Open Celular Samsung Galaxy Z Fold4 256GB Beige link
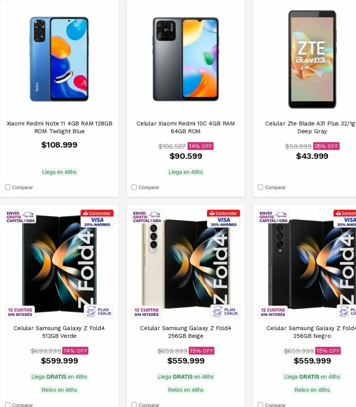356x407 pixels. pyautogui.click(x=186, y=332)
